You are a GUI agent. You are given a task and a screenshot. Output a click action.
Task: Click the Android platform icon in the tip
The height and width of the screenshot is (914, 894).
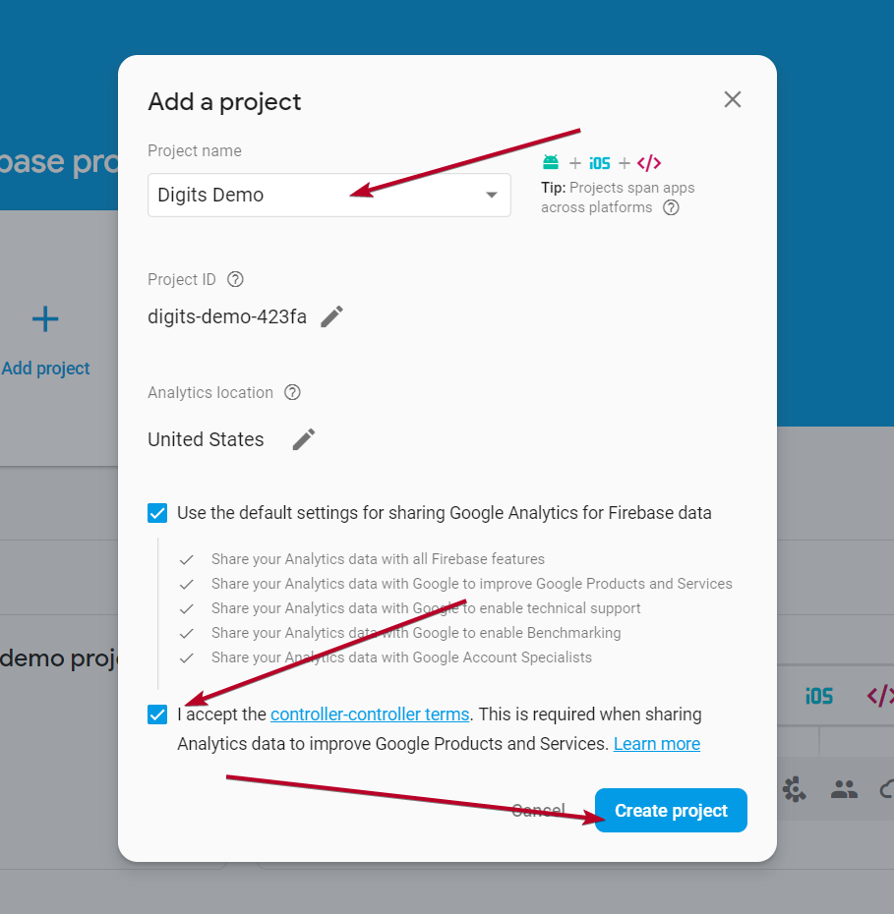pos(551,163)
